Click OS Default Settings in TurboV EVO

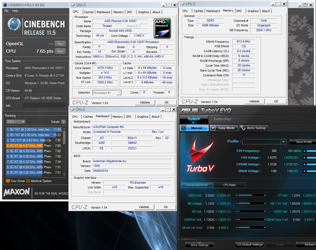tap(250, 245)
